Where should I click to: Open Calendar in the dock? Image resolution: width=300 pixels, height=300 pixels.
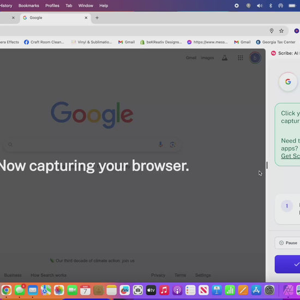pyautogui.click(x=85, y=290)
